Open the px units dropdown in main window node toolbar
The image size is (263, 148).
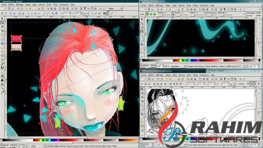click(x=86, y=13)
